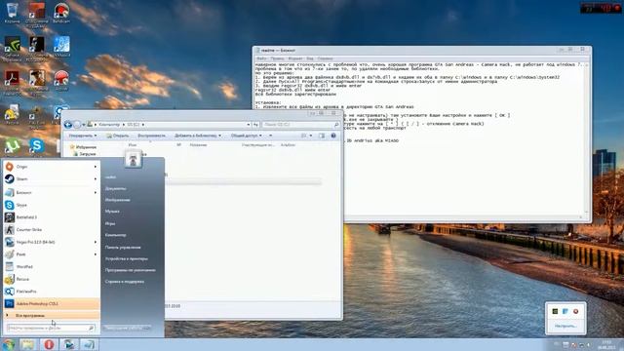Expand the Origin jump list arrow
The width and height of the screenshot is (624, 351).
[96, 167]
